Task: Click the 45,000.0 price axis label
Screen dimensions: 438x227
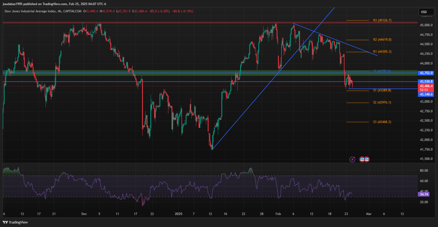Action: point(426,25)
